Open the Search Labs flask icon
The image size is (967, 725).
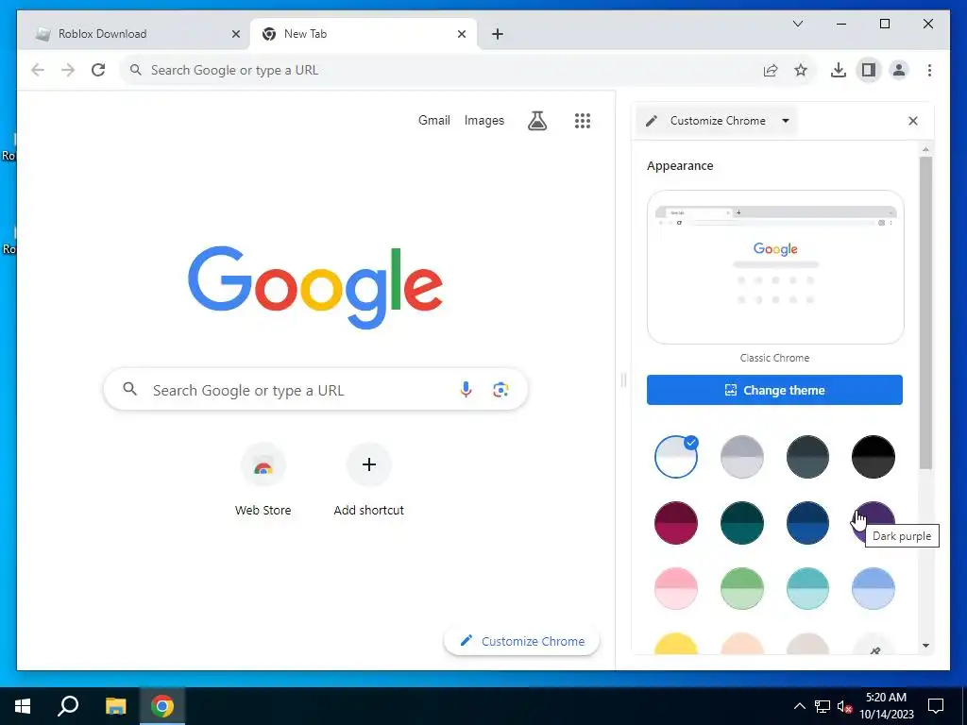[537, 121]
